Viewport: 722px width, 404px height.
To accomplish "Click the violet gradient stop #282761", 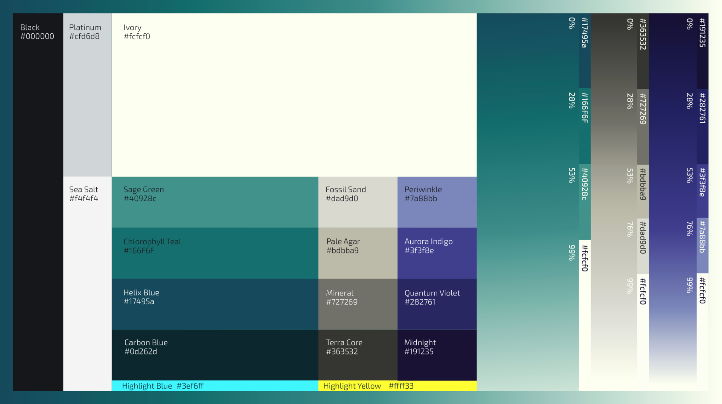I will 702,127.
